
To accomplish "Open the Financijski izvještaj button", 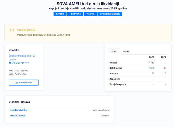I will 110,14.
